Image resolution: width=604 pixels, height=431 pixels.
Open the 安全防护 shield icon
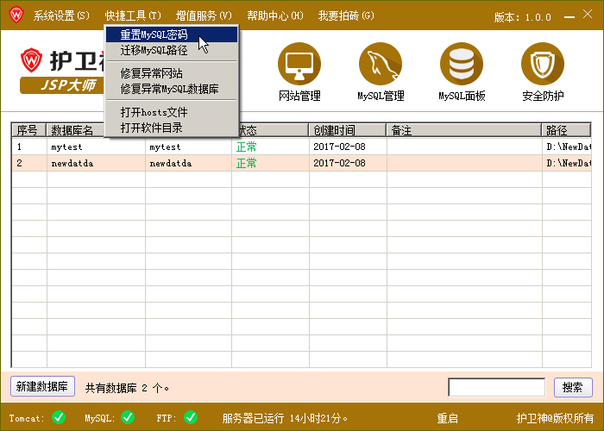[x=543, y=64]
